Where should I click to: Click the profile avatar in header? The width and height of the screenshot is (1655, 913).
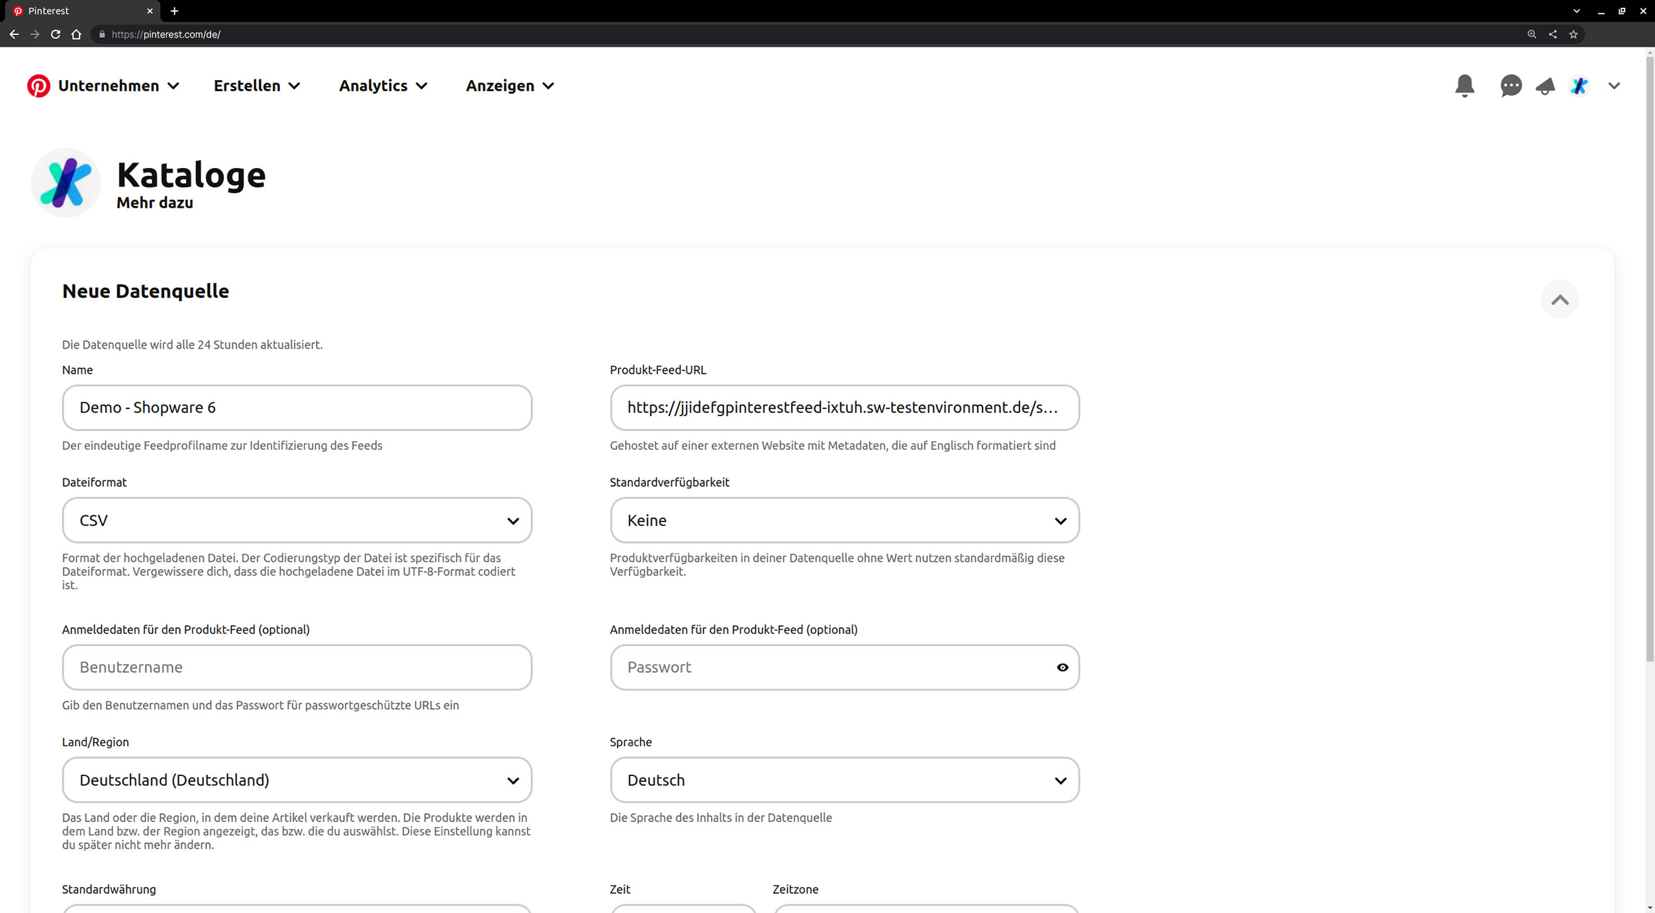pyautogui.click(x=1580, y=86)
